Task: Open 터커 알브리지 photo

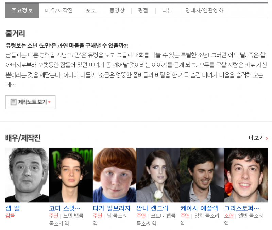Action: pos(115,175)
